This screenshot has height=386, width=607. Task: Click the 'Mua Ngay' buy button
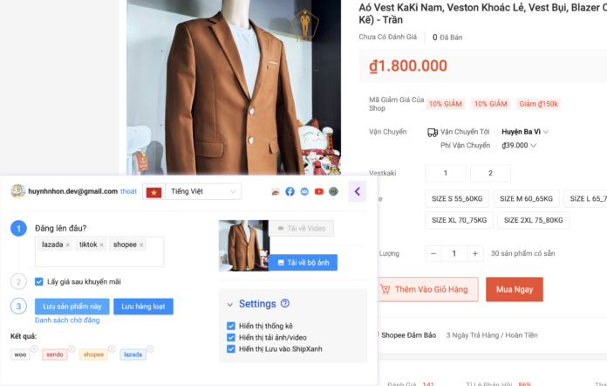pyautogui.click(x=514, y=289)
